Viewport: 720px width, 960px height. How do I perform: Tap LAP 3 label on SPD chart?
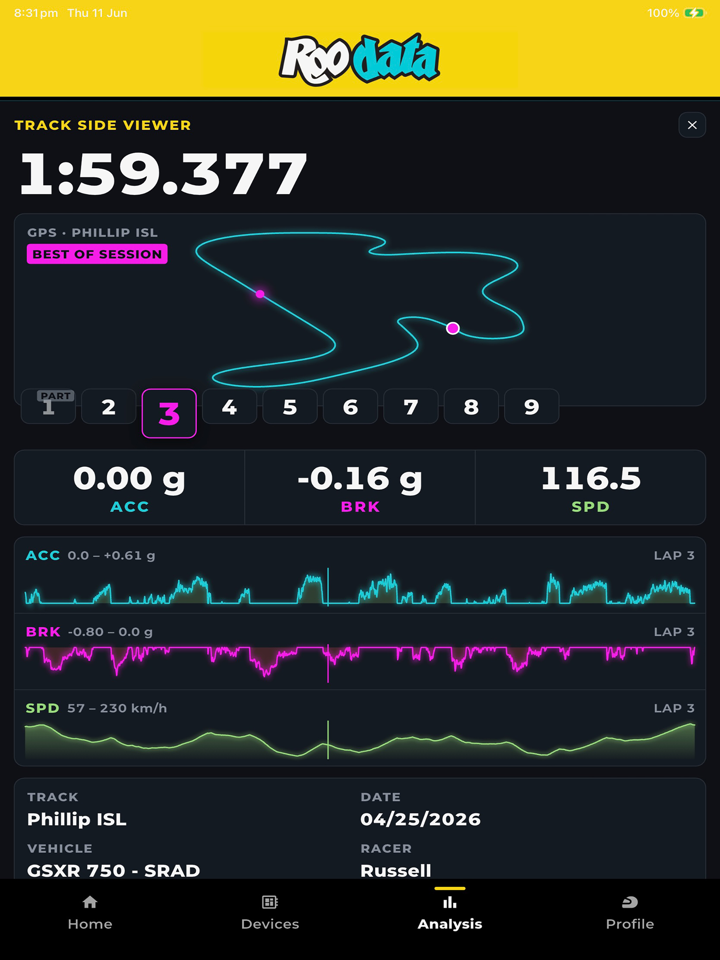[674, 708]
